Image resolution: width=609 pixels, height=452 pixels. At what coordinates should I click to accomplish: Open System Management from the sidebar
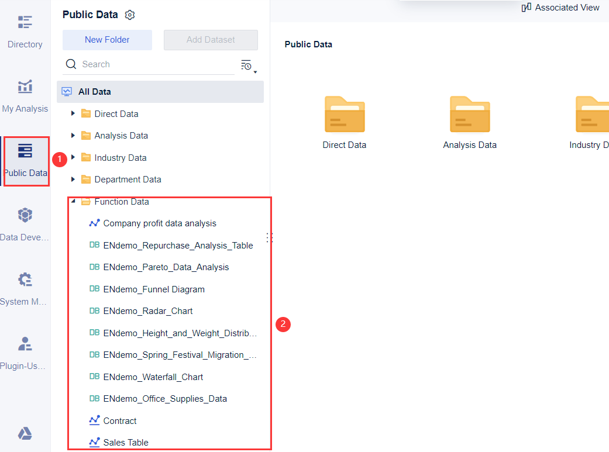25,287
